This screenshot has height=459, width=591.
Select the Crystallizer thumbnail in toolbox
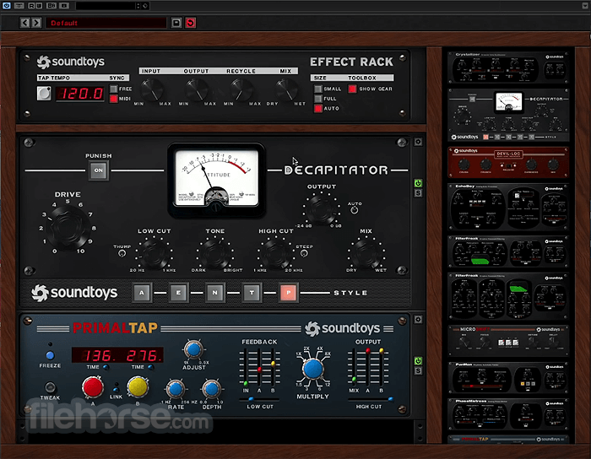(507, 67)
